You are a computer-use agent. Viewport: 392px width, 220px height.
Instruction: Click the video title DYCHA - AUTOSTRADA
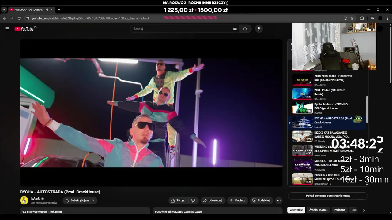click(x=60, y=192)
